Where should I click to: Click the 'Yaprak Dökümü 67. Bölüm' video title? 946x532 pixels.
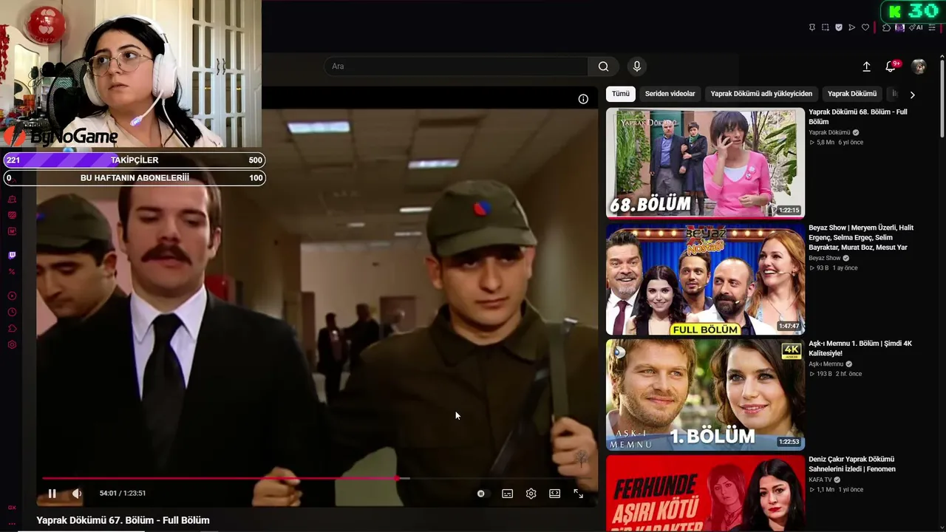tap(123, 520)
